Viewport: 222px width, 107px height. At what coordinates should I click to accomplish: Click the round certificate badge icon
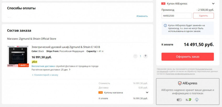click(x=196, y=100)
